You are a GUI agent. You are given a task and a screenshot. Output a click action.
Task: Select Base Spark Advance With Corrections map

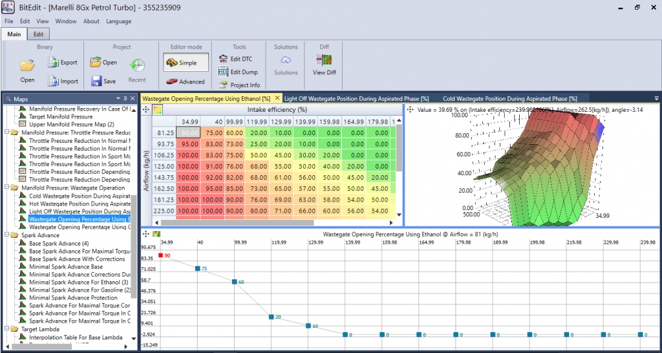78,259
